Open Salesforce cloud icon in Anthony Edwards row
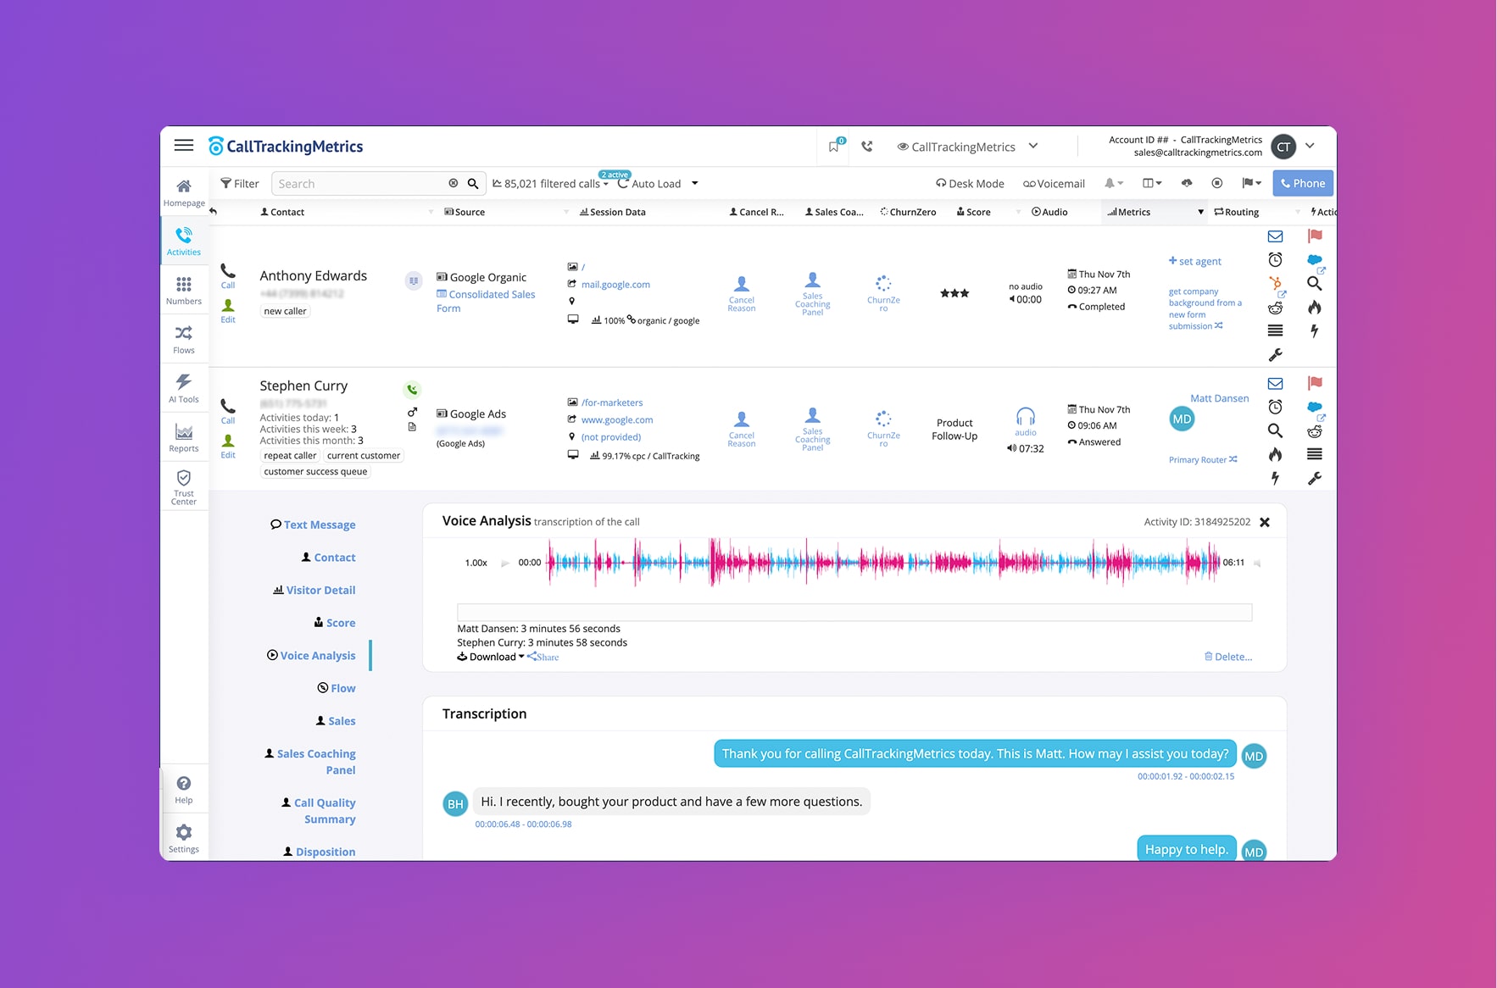 pos(1316,261)
